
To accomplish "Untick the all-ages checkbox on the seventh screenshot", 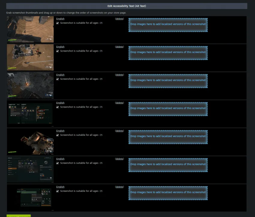I will (x=57, y=191).
